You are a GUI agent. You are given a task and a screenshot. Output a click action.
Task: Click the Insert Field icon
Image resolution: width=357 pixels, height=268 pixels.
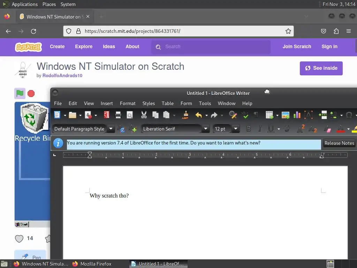pos(334,115)
